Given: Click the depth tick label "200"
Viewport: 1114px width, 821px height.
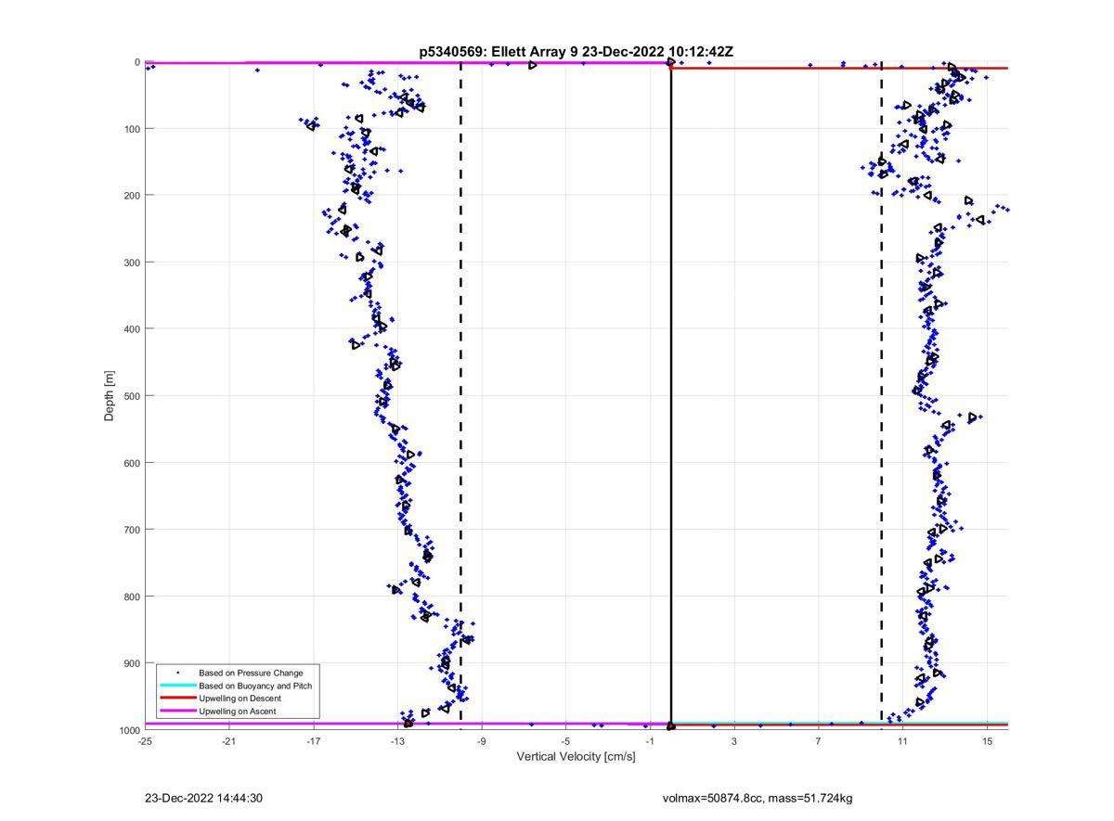Looking at the screenshot, I should tap(132, 195).
